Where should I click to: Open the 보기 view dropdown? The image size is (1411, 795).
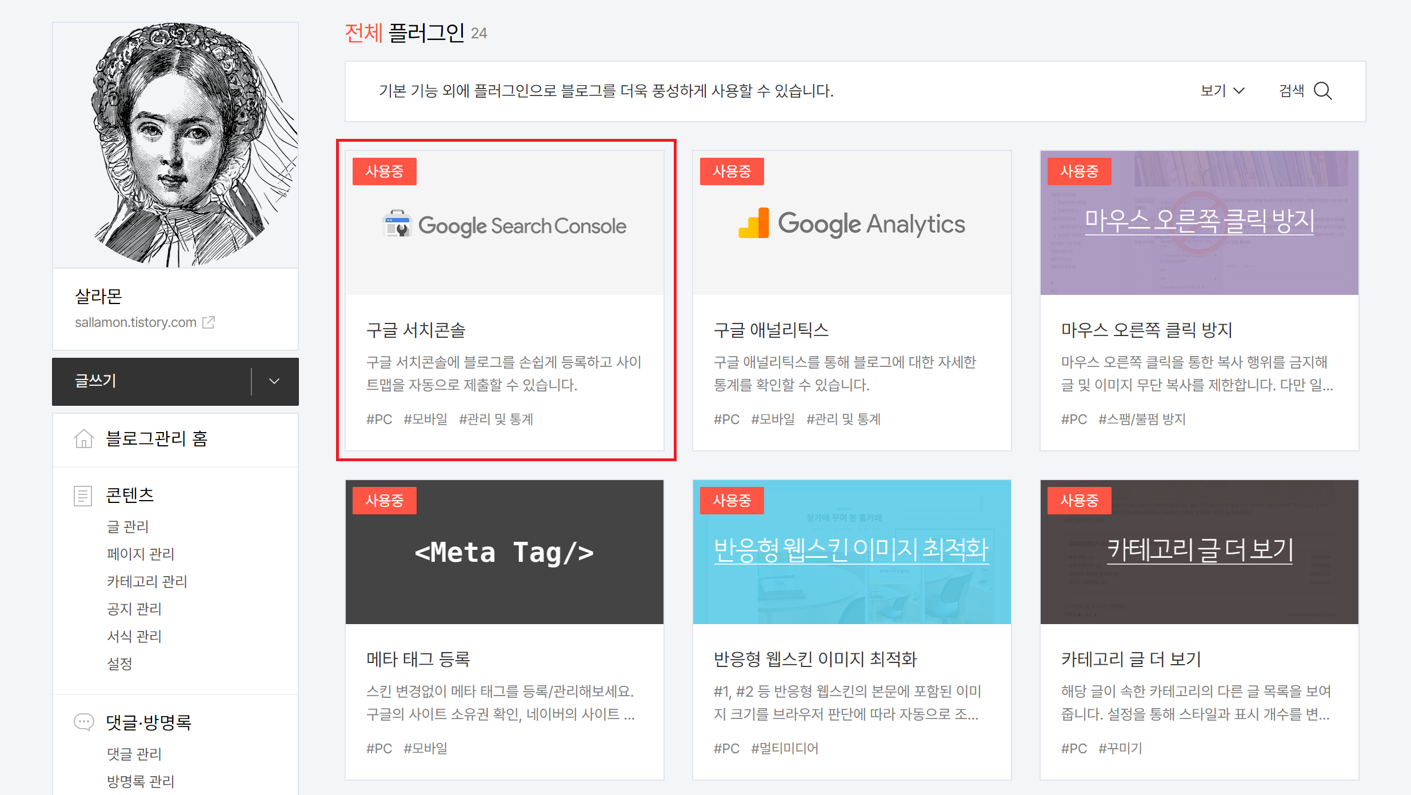pyautogui.click(x=1222, y=91)
